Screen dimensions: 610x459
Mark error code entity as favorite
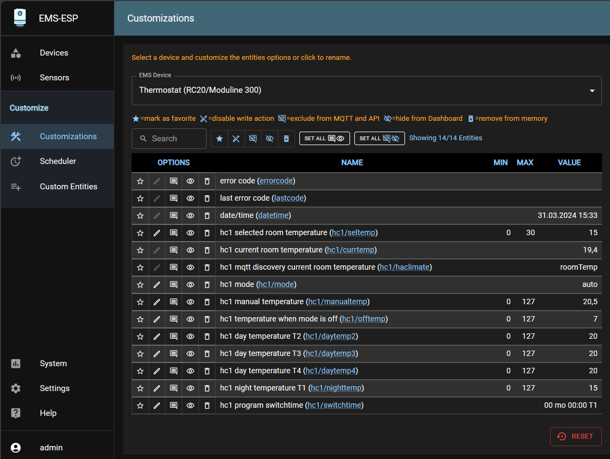[x=140, y=181]
